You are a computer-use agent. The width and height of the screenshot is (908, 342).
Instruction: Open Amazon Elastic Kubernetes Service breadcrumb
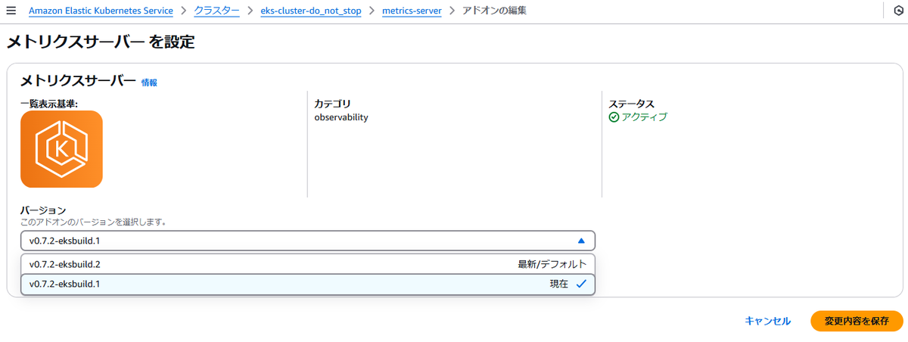pyautogui.click(x=101, y=11)
